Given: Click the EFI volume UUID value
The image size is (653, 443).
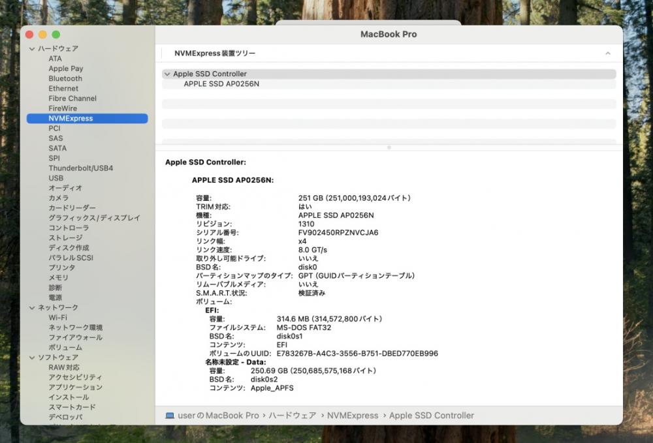Looking at the screenshot, I should click(x=357, y=354).
